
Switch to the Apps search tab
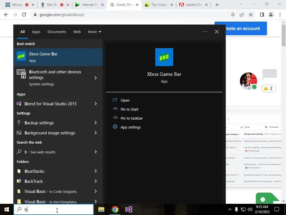coord(36,32)
